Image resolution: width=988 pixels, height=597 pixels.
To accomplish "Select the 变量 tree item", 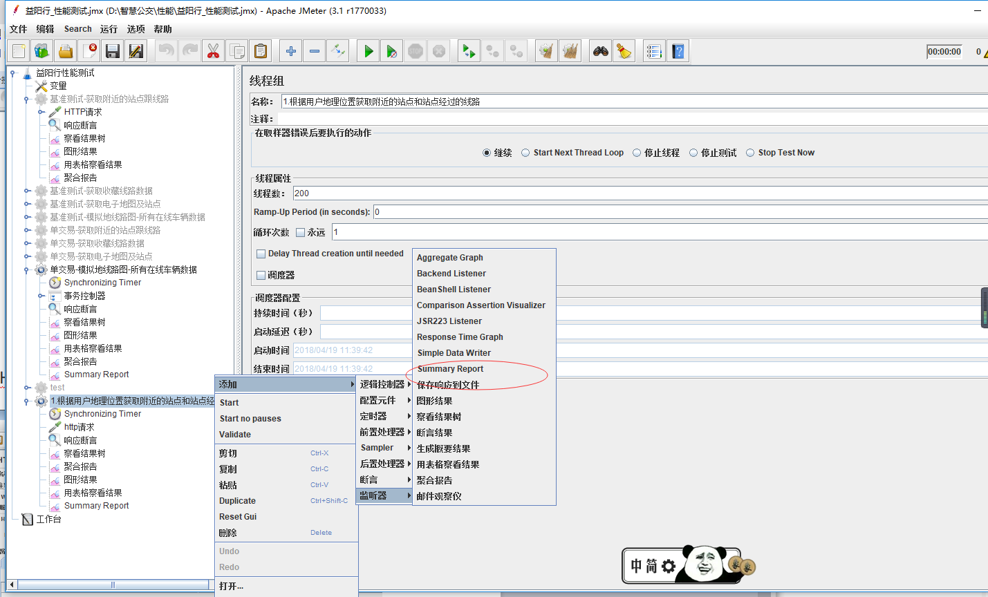I will coord(58,86).
